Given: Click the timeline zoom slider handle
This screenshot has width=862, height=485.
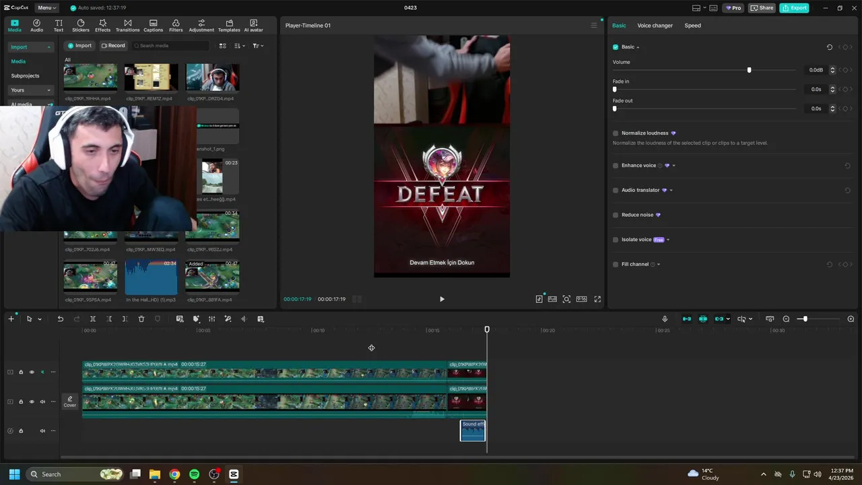Looking at the screenshot, I should click(805, 319).
